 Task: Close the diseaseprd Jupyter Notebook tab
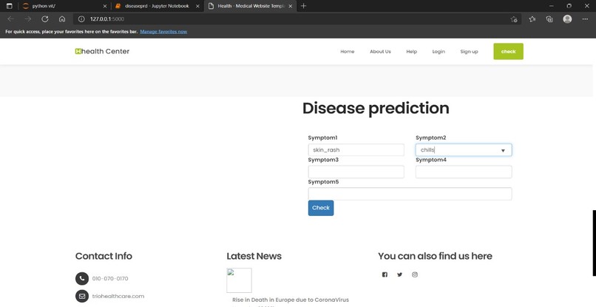197,6
